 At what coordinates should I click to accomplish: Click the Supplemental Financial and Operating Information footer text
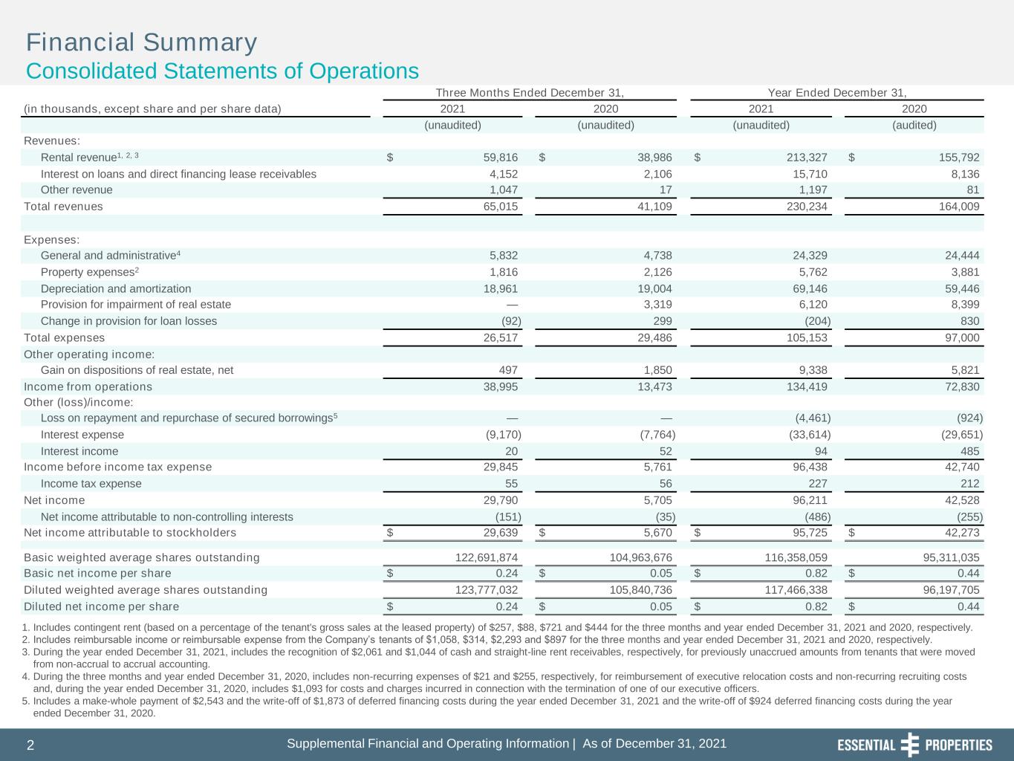[x=507, y=744]
